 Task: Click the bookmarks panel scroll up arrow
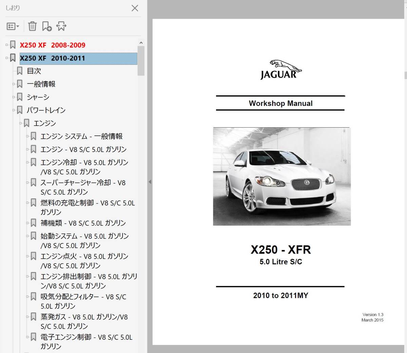coord(141,43)
